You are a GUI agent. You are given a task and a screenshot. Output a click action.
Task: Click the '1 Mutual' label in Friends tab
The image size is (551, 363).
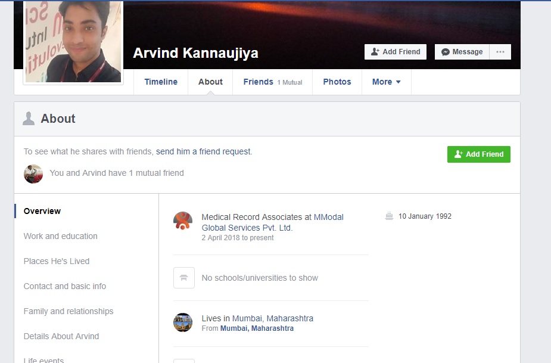(x=289, y=82)
